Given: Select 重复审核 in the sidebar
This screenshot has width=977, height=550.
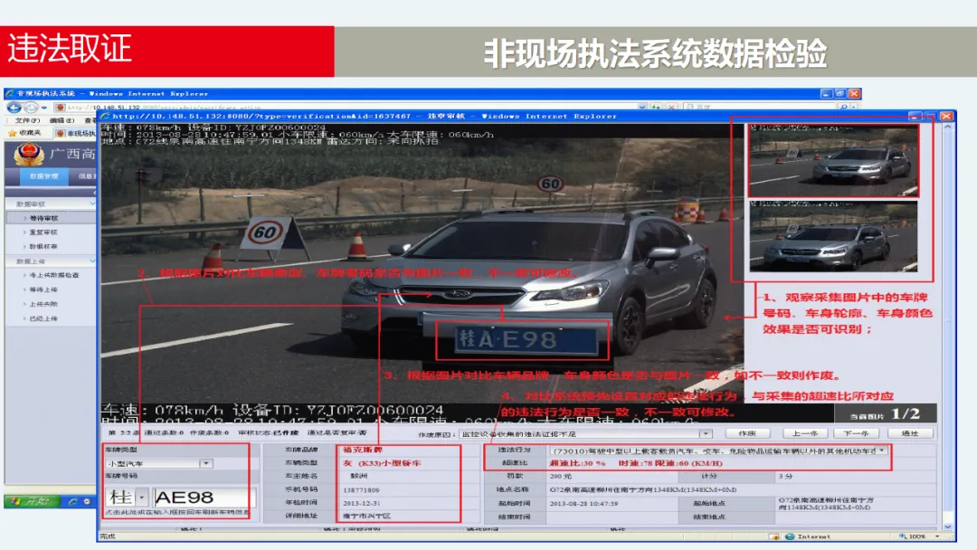Looking at the screenshot, I should (43, 232).
